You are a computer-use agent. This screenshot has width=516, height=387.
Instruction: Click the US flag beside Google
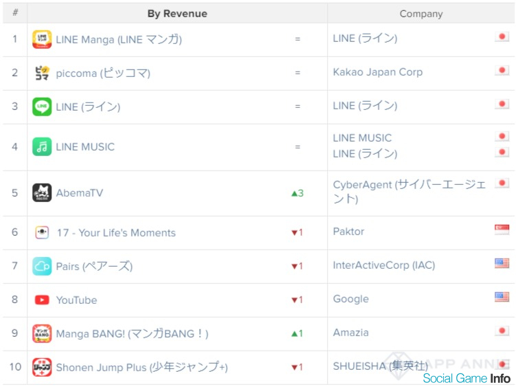[502, 297]
